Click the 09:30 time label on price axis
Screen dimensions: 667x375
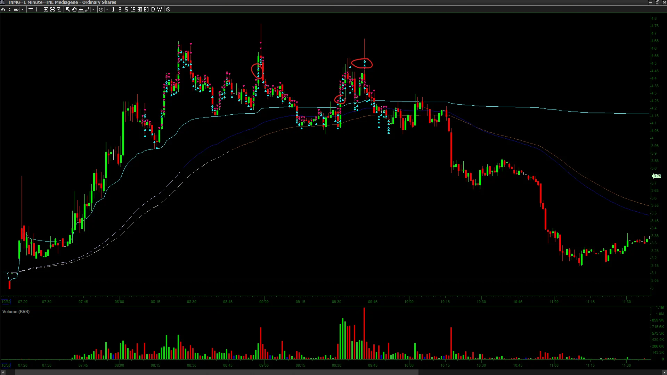336,302
